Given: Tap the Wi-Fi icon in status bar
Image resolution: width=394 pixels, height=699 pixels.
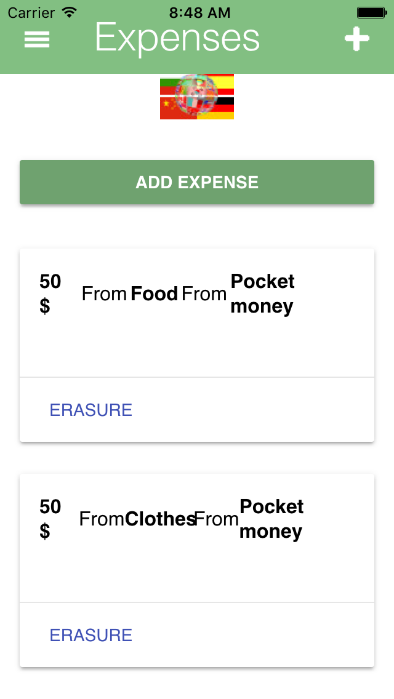Looking at the screenshot, I should click(69, 12).
